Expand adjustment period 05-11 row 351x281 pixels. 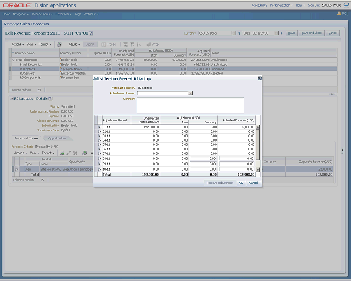[x=100, y=145]
